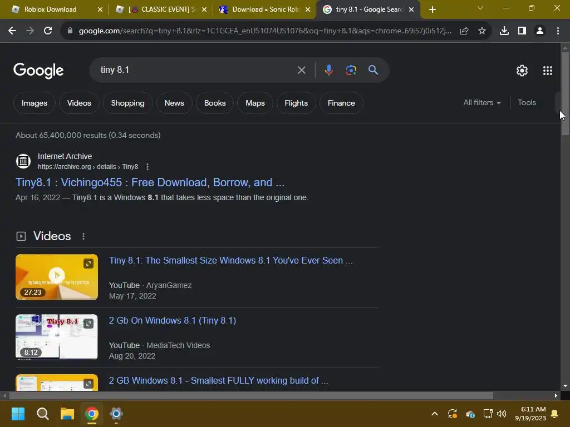Screen dimensions: 570x427
Task: Open File Explorer from taskbar
Action: pyautogui.click(x=67, y=414)
